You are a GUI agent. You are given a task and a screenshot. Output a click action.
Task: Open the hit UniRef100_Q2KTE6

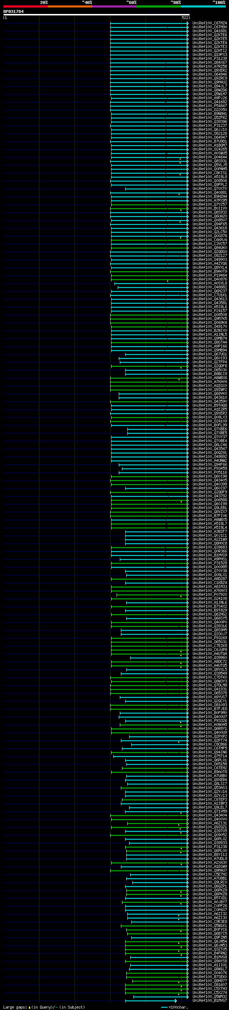tap(209, 35)
